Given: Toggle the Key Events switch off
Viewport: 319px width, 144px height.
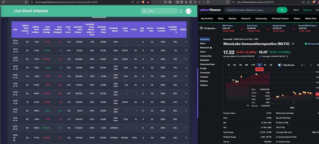Looking at the screenshot, I should 280,65.
